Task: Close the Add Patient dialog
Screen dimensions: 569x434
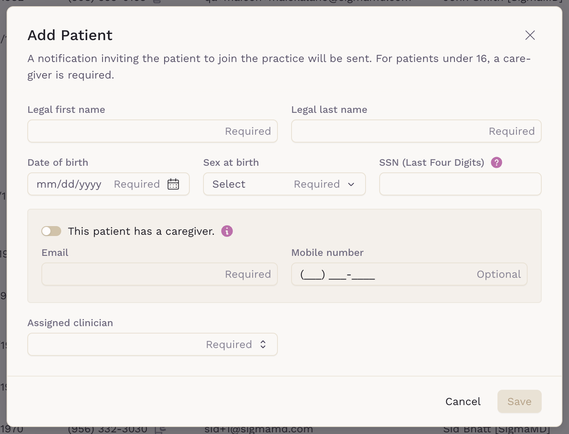Action: 530,35
